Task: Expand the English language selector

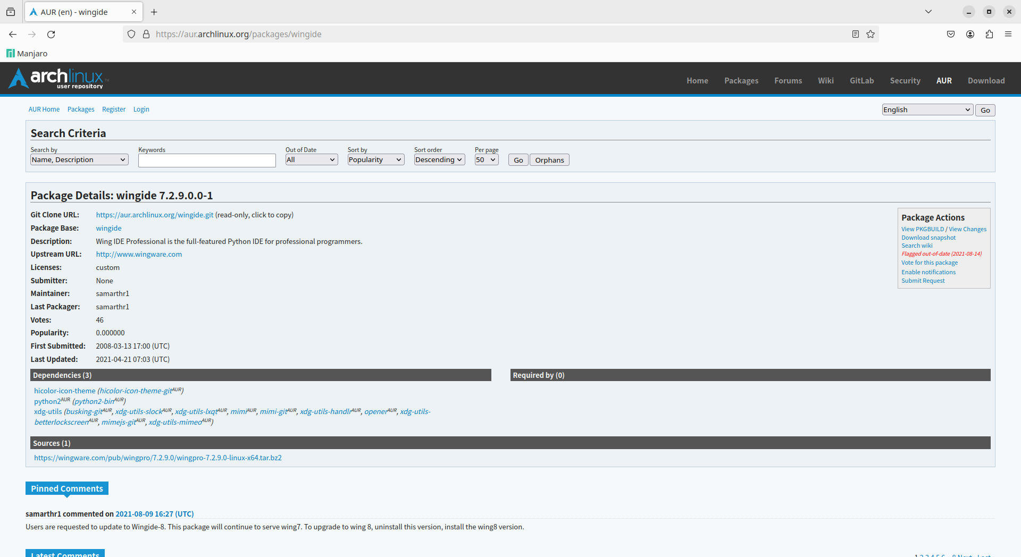Action: point(927,110)
